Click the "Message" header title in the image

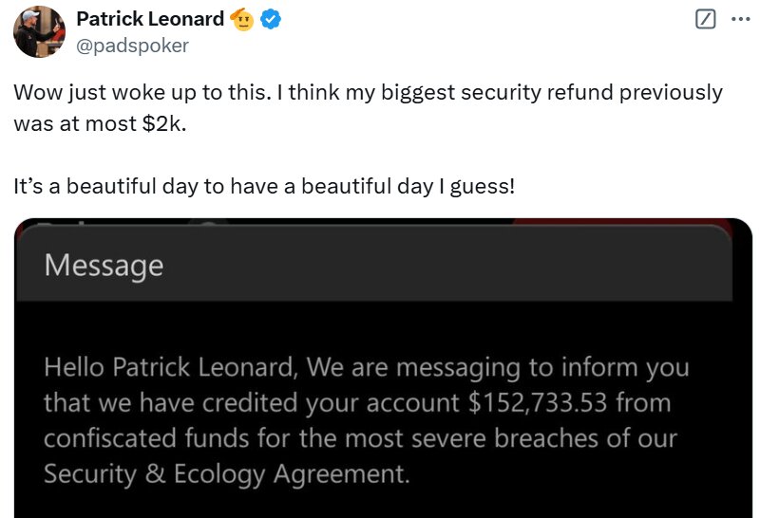pos(104,265)
